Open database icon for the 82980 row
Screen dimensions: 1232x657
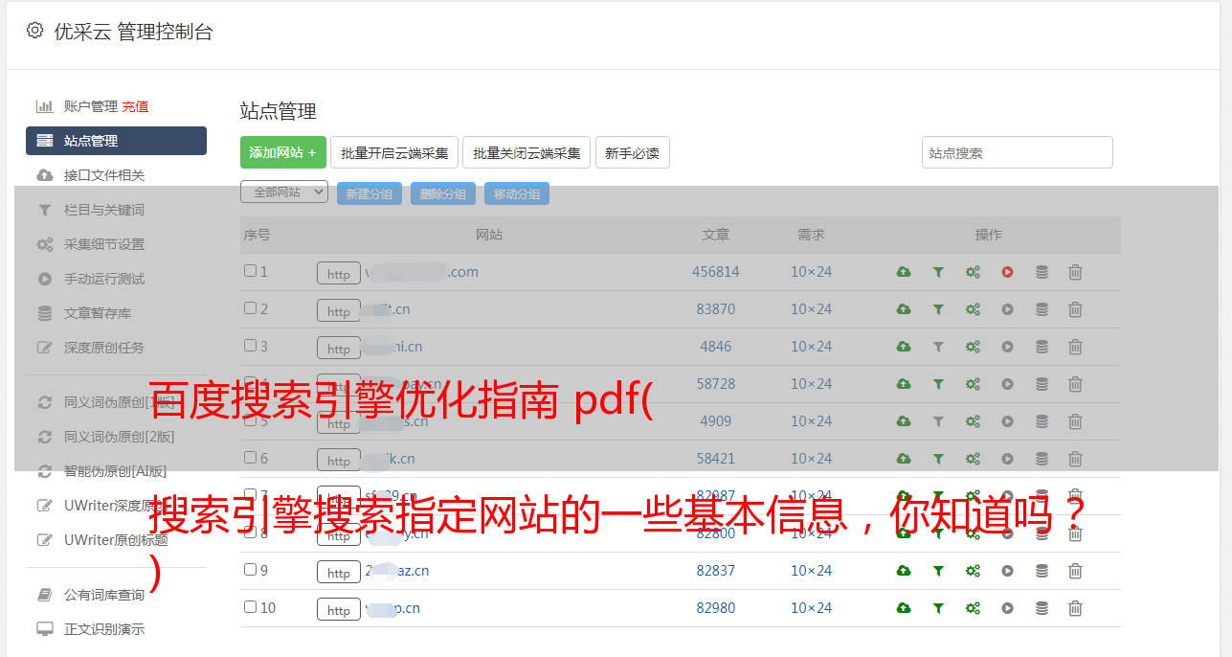coord(1042,608)
